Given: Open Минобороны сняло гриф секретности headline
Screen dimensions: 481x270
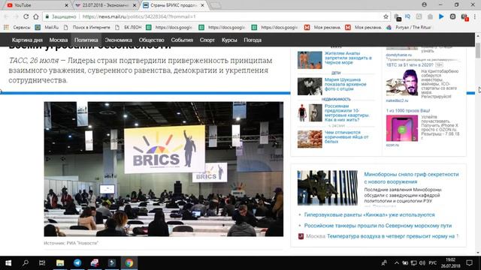Looking at the screenshot, I should [411, 178].
